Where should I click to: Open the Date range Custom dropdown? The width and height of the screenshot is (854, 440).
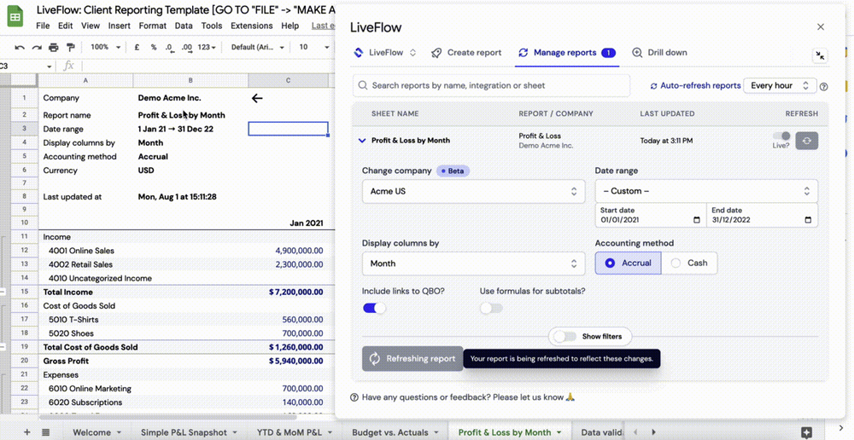click(706, 191)
